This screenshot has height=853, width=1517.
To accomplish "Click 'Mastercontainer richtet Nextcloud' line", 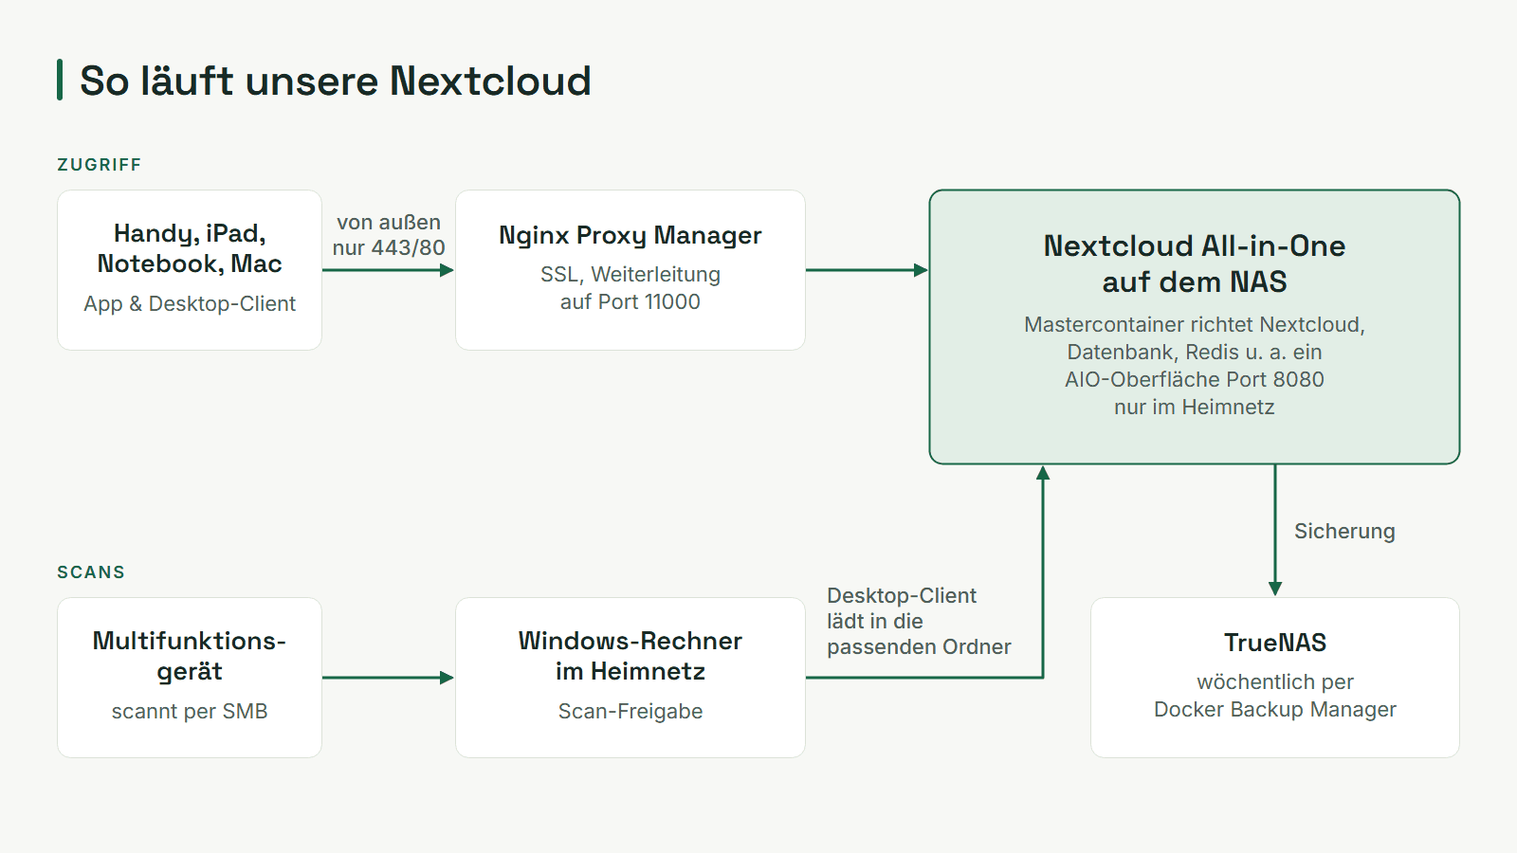I will [x=1195, y=324].
